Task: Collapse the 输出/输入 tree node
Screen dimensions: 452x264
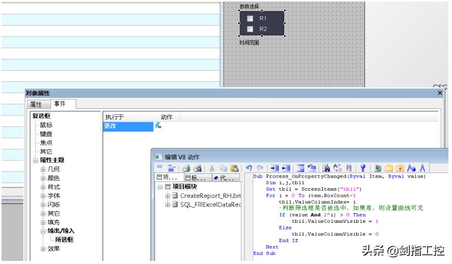Action: point(43,231)
